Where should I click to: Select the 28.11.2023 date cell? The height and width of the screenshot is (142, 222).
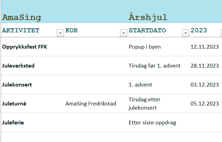point(205,66)
